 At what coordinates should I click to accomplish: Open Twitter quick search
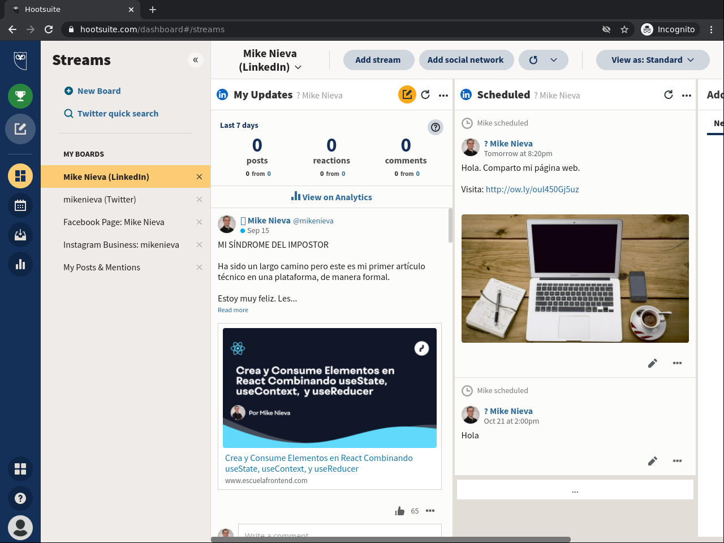click(x=111, y=114)
